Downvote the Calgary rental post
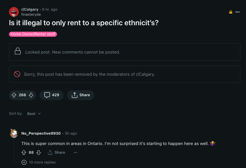Screen dimensions: 246x168 click(x=31, y=95)
